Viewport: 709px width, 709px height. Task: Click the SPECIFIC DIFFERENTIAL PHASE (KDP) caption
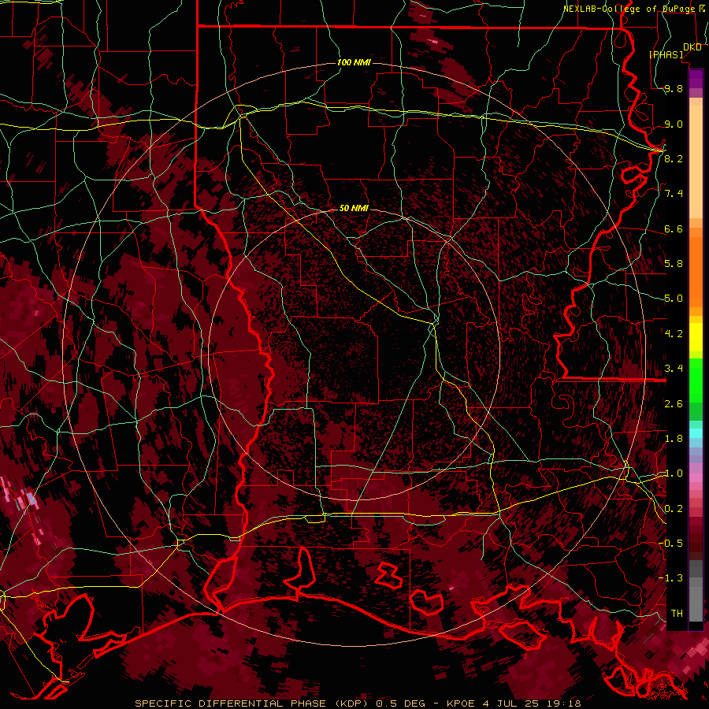coord(251,703)
